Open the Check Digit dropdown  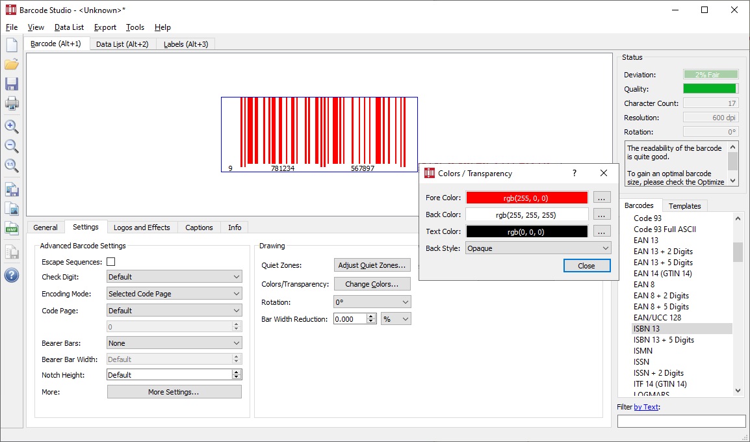174,276
